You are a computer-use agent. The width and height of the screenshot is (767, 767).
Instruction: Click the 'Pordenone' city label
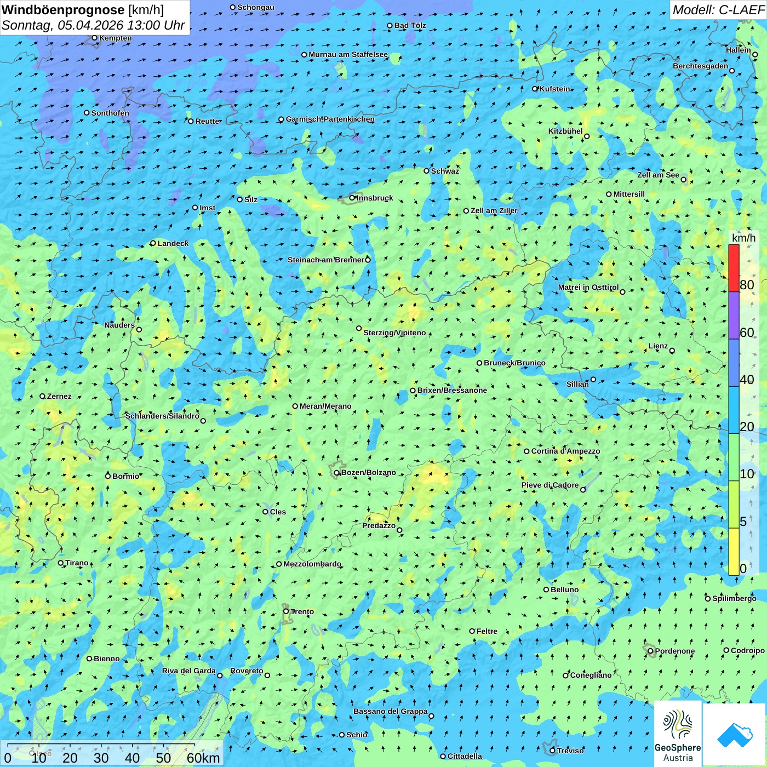click(675, 651)
